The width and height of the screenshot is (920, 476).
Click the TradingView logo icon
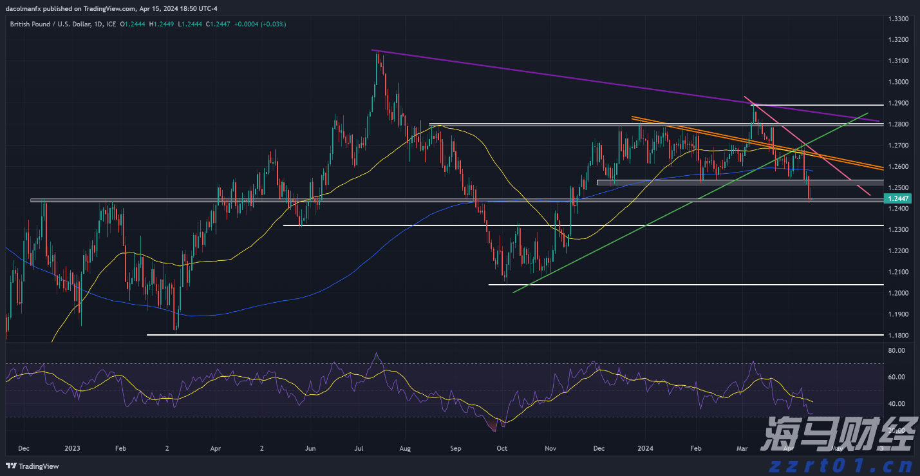coord(11,466)
